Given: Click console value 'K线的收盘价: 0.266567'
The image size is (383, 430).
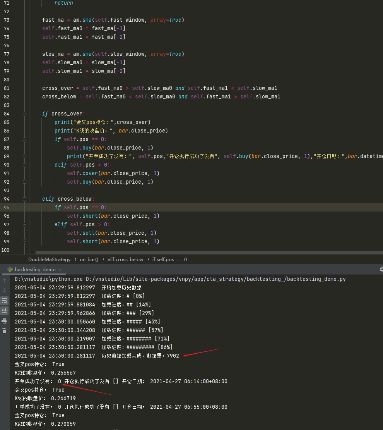Looking at the screenshot, I should [x=45, y=373].
